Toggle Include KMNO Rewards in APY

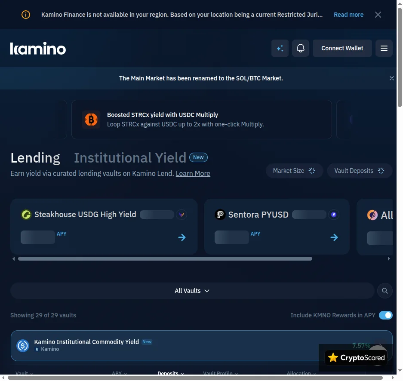(x=385, y=315)
